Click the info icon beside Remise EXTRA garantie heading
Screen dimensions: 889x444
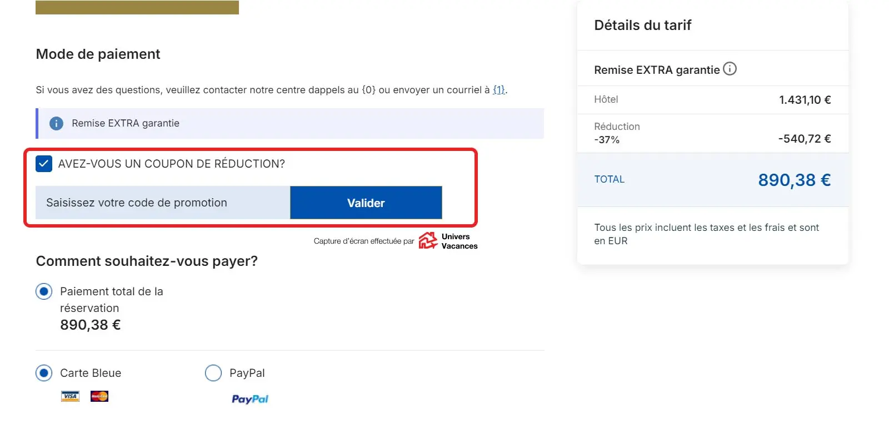(730, 69)
